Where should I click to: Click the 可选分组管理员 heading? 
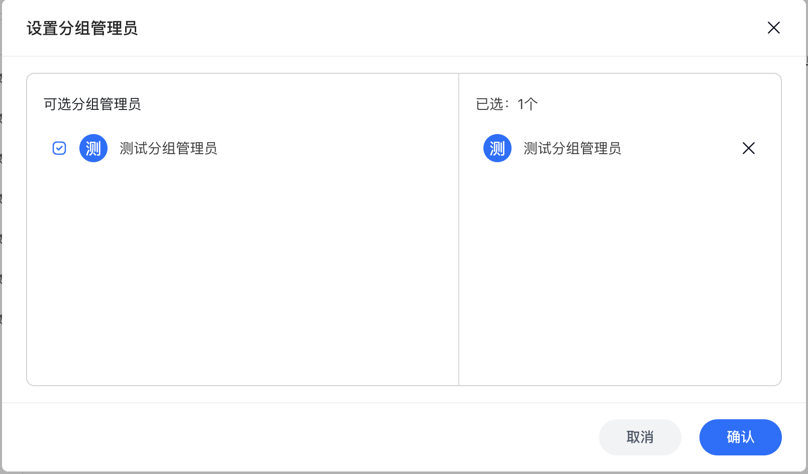[x=92, y=104]
